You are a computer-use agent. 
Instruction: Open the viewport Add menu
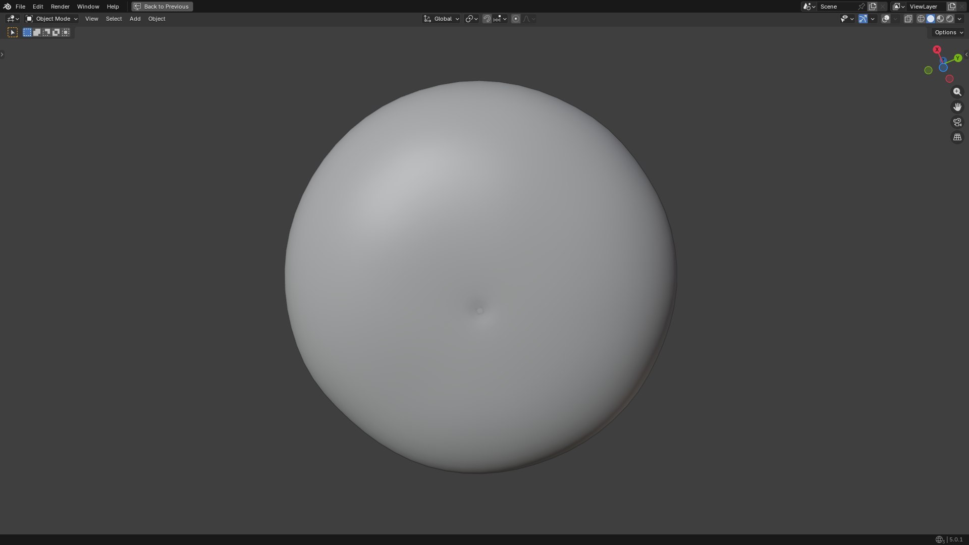(135, 19)
